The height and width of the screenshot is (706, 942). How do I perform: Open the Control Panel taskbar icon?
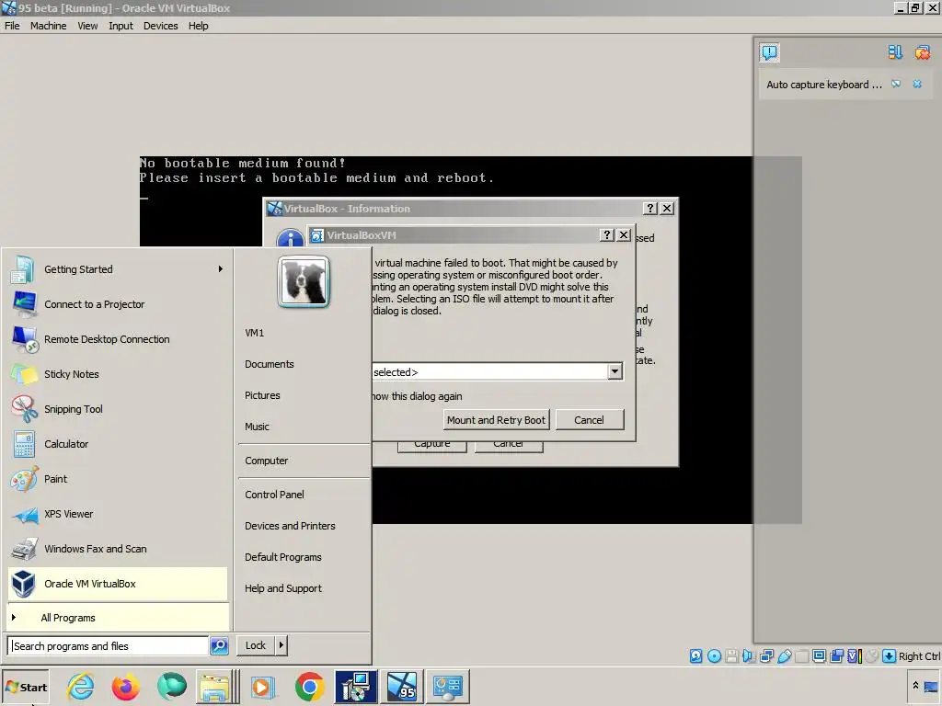click(448, 686)
